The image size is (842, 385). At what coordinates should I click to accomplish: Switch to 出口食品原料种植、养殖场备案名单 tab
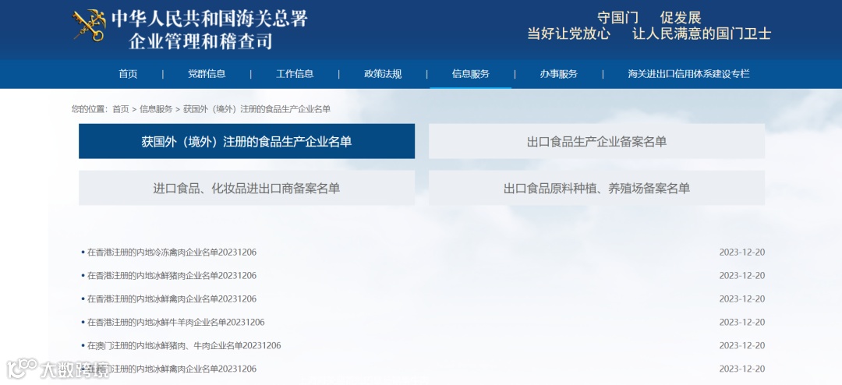[x=596, y=188]
